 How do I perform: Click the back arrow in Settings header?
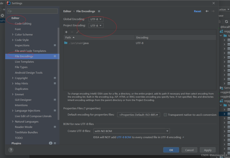[x=207, y=11]
